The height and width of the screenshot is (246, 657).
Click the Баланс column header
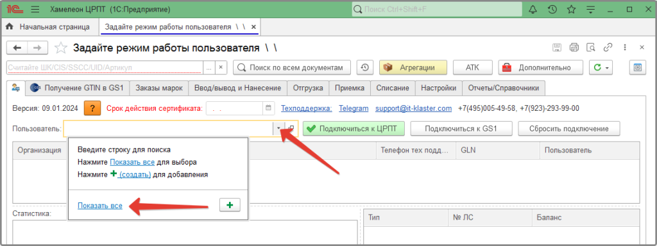586,218
